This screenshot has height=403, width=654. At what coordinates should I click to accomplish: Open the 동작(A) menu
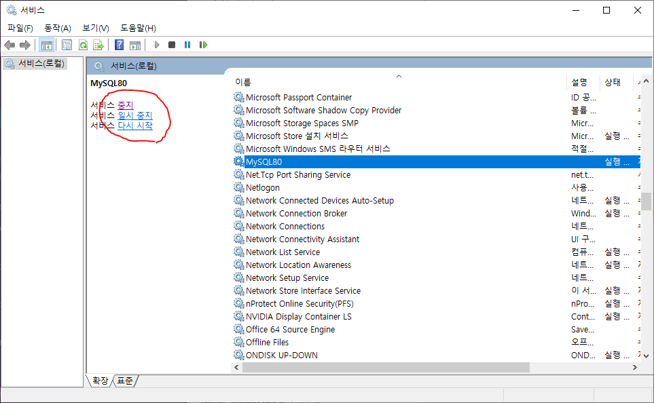(58, 28)
